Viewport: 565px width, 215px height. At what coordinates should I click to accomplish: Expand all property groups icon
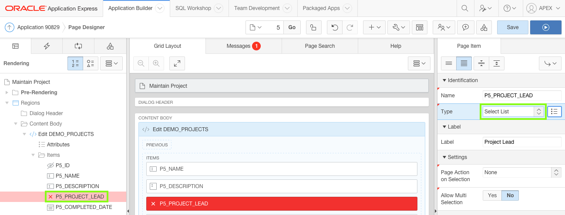[x=497, y=63]
